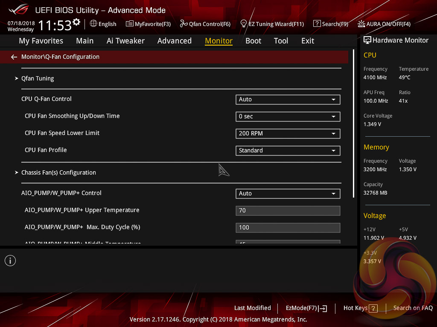Launch Qfan Control(F6) fan icon
Viewport: 437px width, 327px height.
(184, 24)
